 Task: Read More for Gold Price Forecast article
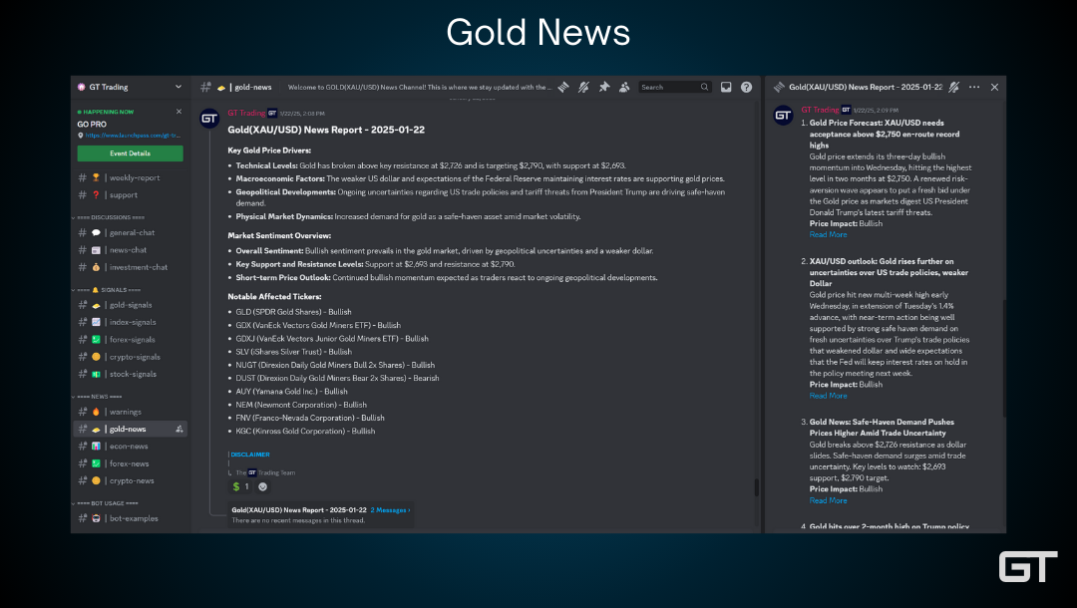point(828,234)
